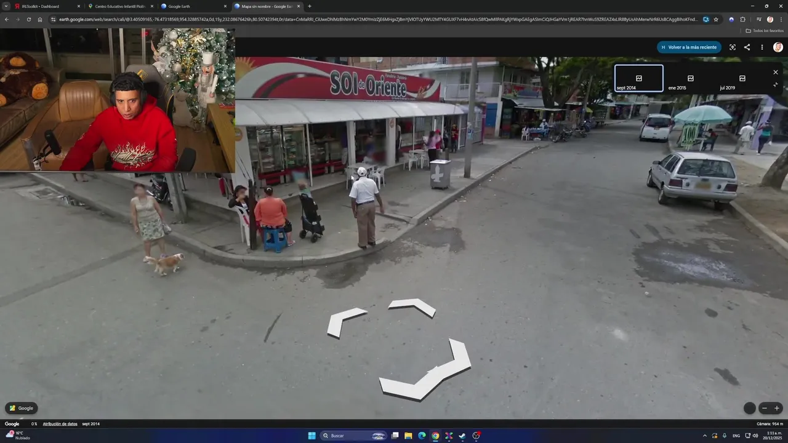Open File Explorer from taskbar

(x=408, y=436)
